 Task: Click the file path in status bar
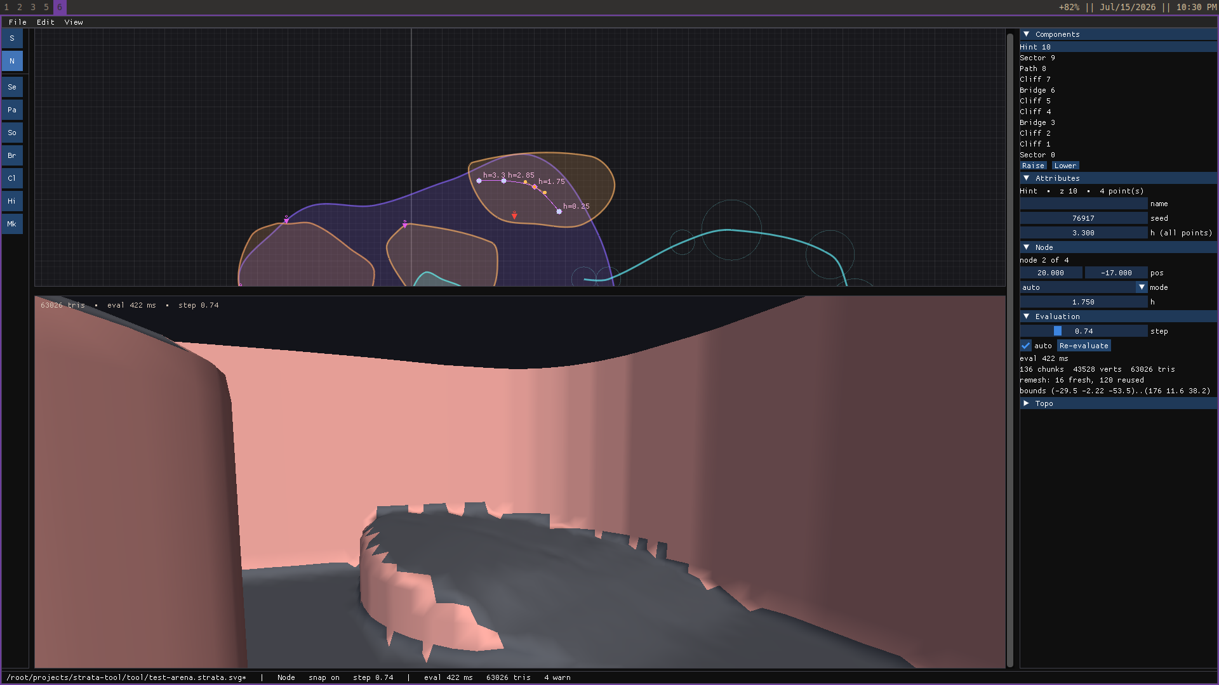126,677
